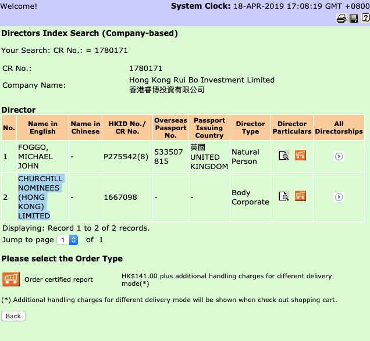Click the All Directorships column header
The height and width of the screenshot is (341, 370).
click(339, 128)
